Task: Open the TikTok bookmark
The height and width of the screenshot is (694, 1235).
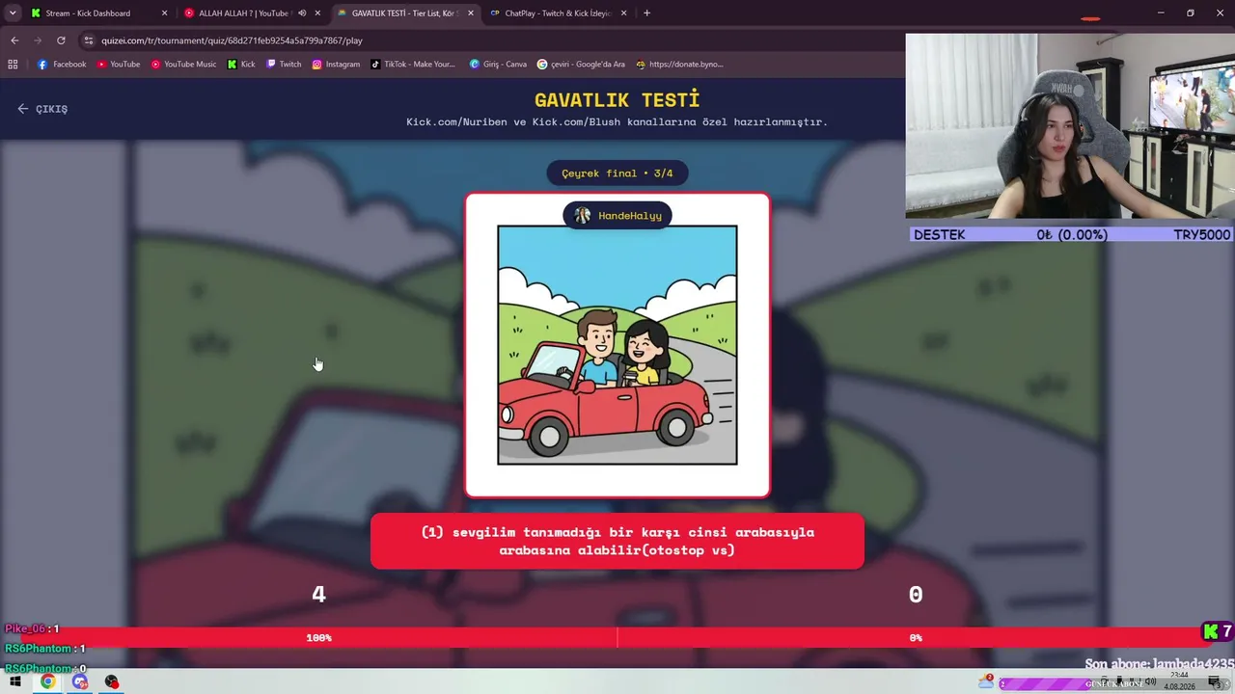Action: (x=413, y=65)
